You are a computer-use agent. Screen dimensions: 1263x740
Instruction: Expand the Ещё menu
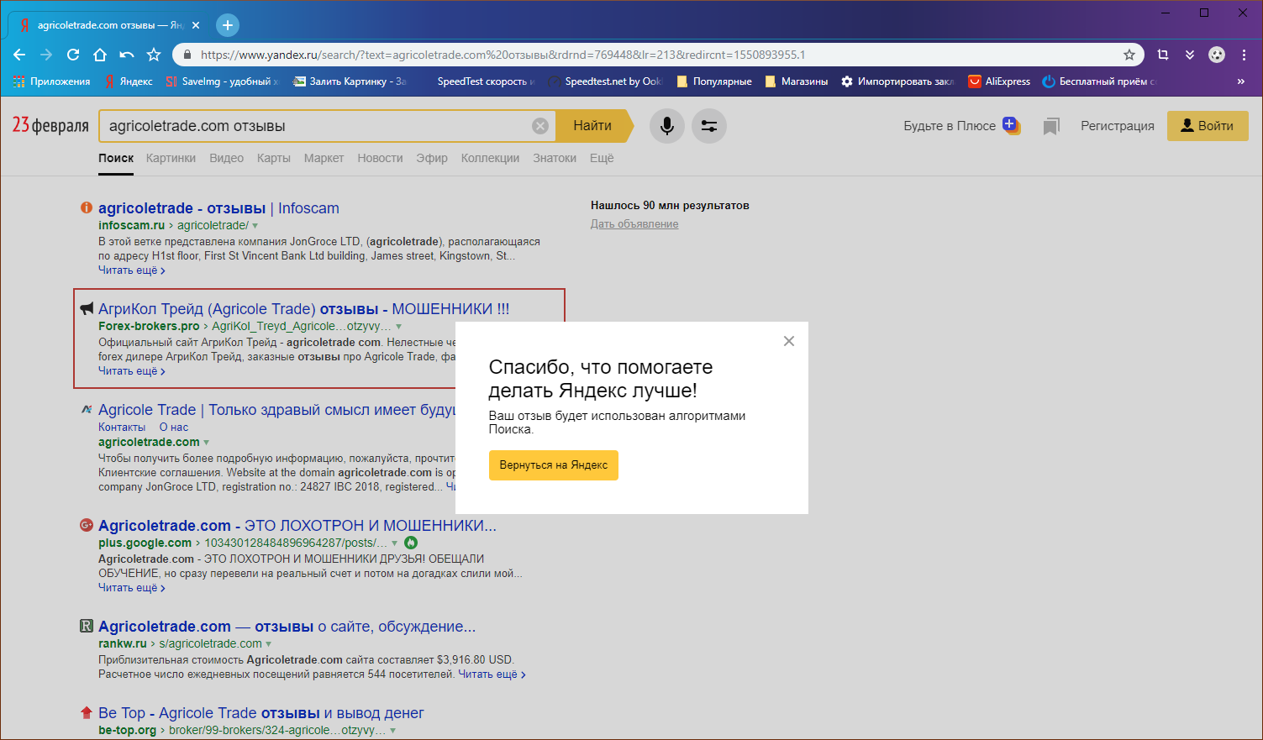[602, 158]
